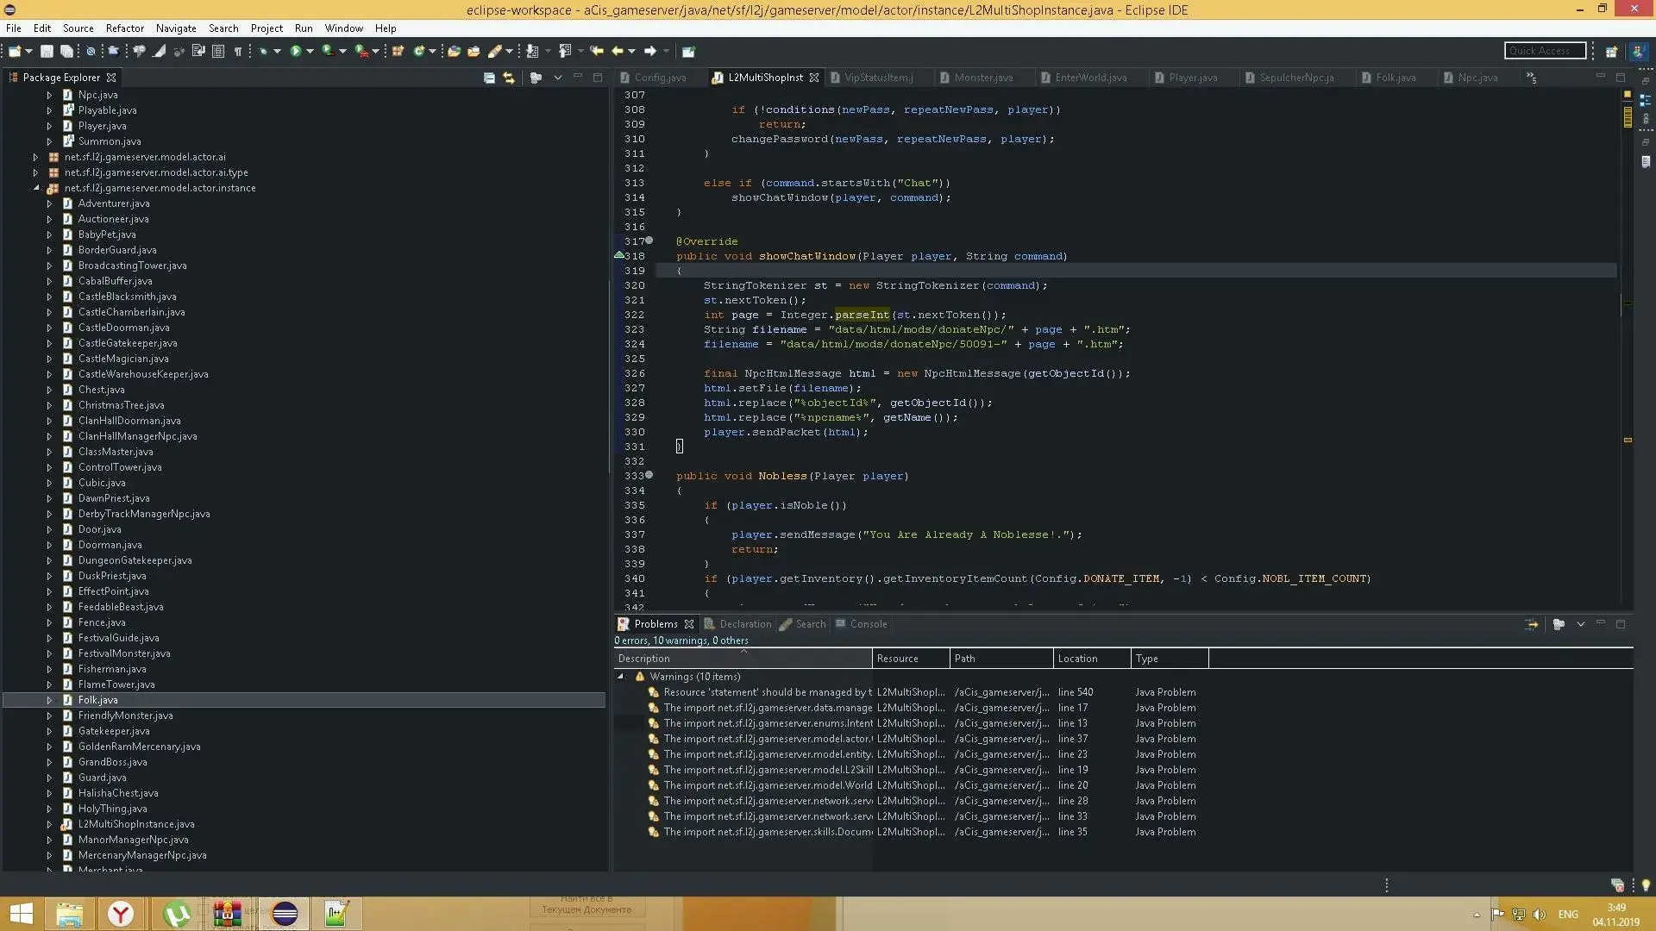
Task: Open the Console view tab
Action: pyautogui.click(x=861, y=624)
